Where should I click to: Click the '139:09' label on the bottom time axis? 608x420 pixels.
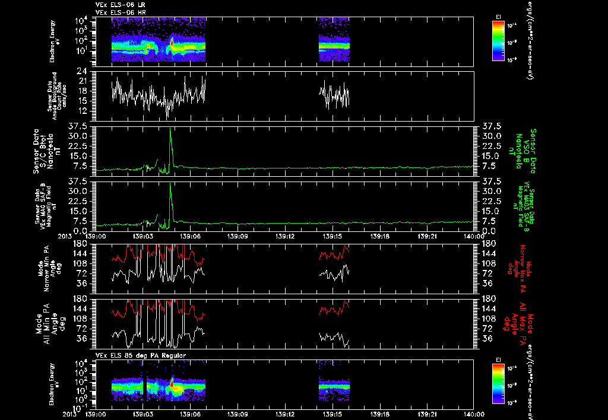pos(237,414)
